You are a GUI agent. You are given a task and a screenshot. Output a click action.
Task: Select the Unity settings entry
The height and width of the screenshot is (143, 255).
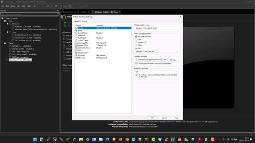tap(80, 50)
